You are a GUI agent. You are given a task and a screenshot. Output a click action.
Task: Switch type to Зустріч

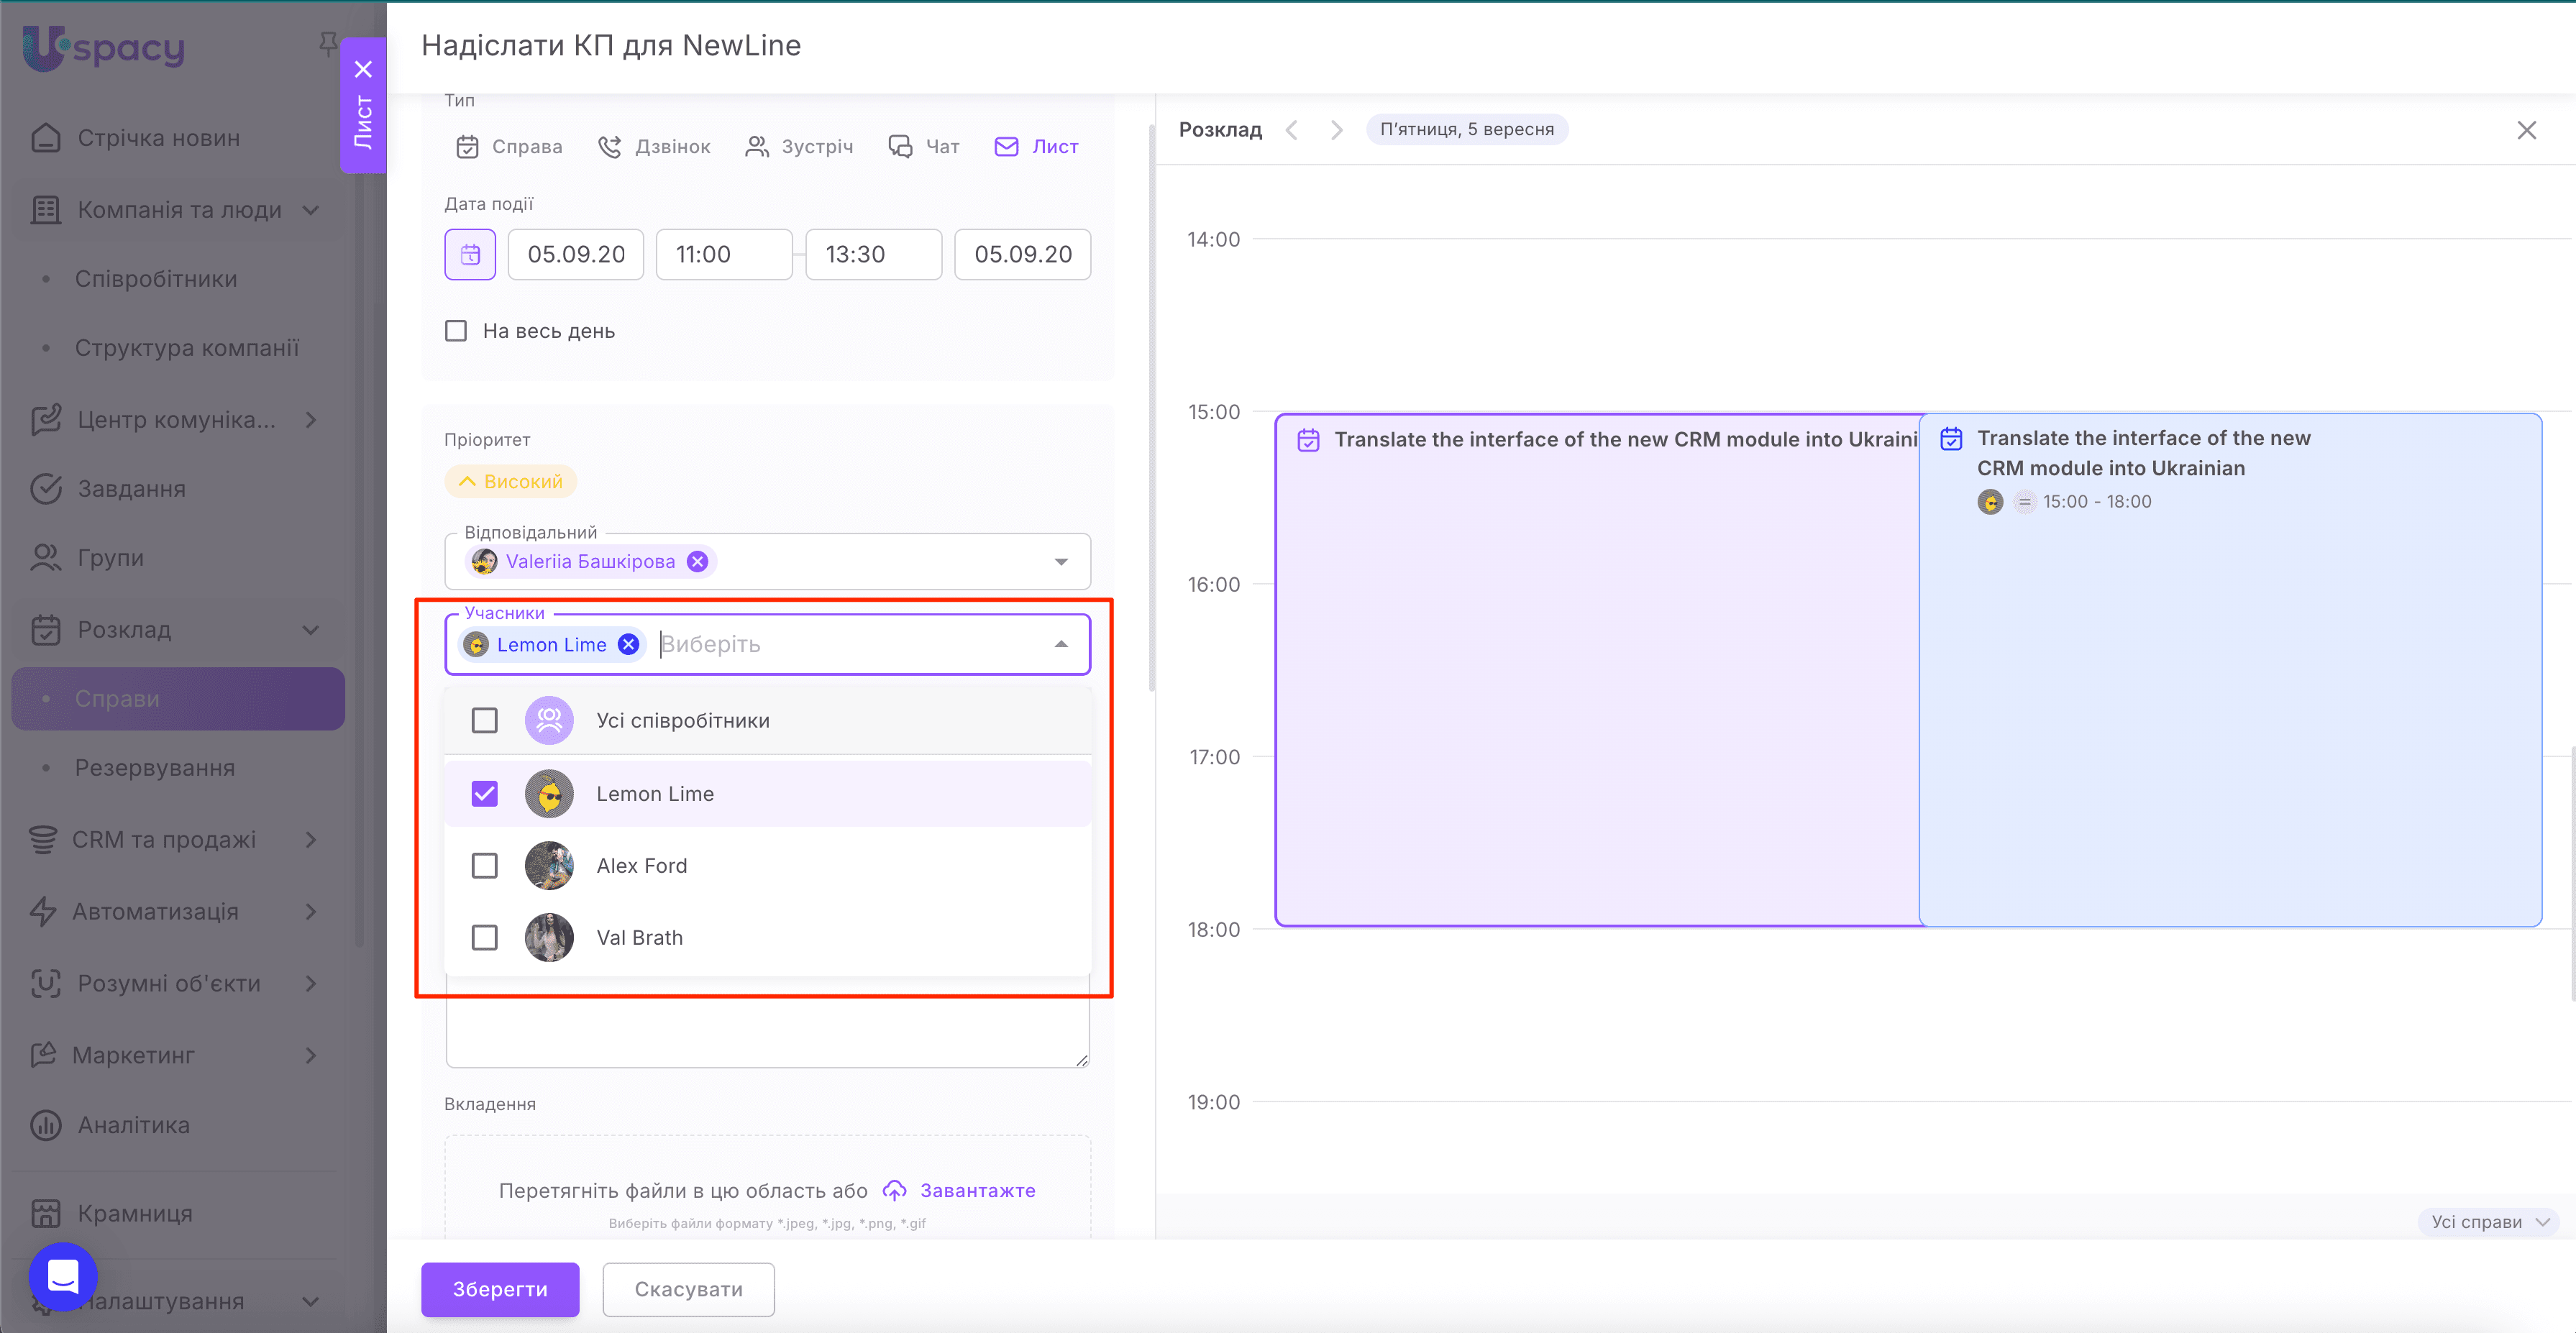click(799, 147)
